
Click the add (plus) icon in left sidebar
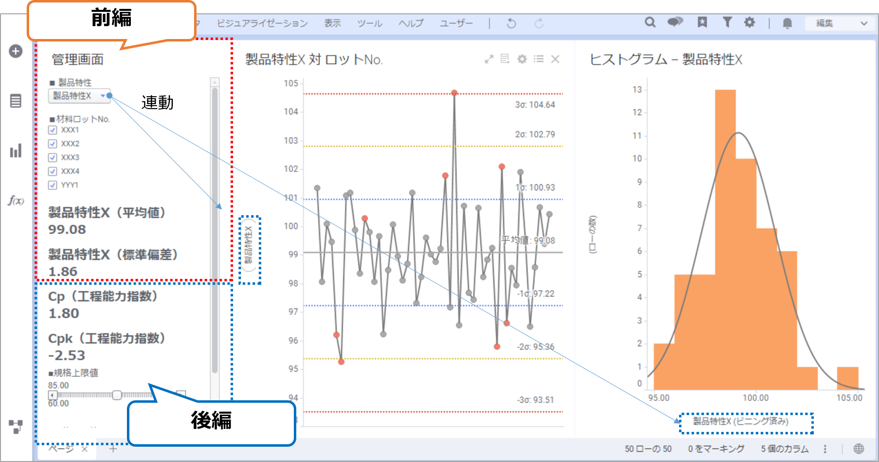pos(16,51)
